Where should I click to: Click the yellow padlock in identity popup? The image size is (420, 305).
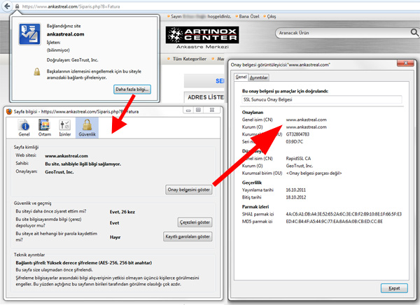(37, 71)
